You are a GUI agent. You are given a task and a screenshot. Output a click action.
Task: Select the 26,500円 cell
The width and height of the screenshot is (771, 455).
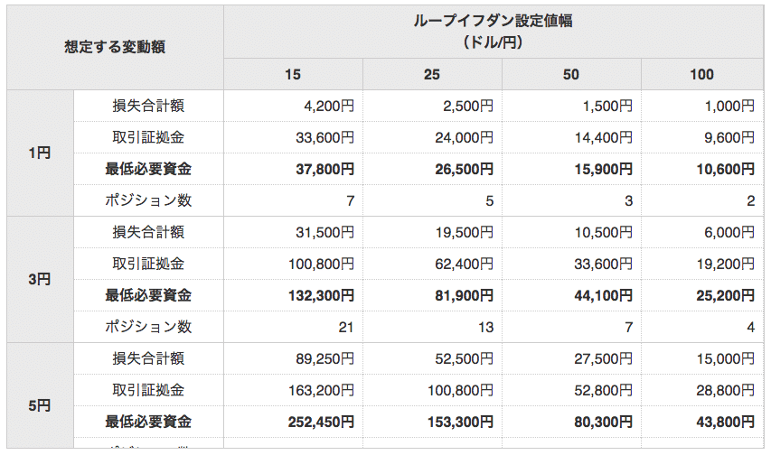[432, 169]
